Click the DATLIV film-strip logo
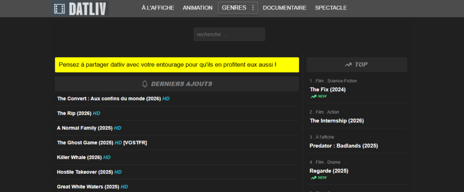This screenshot has width=464, height=192. point(80,8)
